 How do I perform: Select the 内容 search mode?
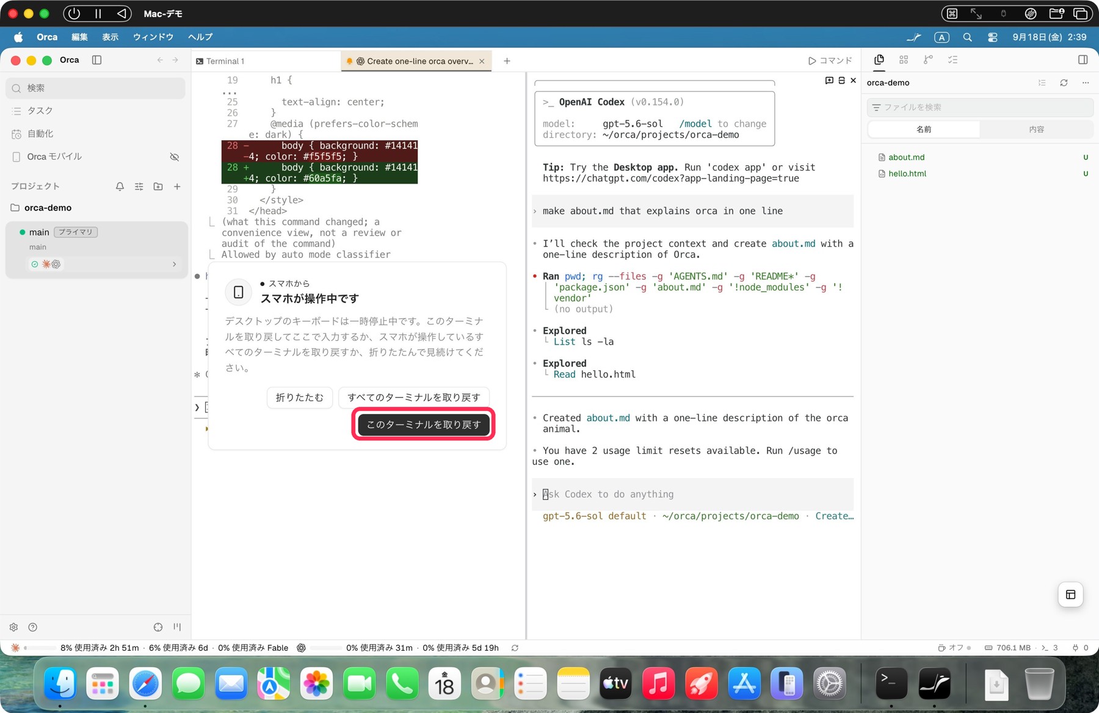1036,129
